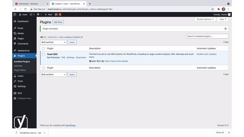Viewport: 244px width, 137px height.
Task: Open Yoast SEO Settings link
Action: tap(71, 57)
